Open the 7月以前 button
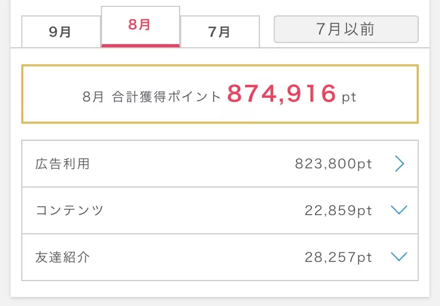The width and height of the screenshot is (440, 306). click(x=346, y=29)
